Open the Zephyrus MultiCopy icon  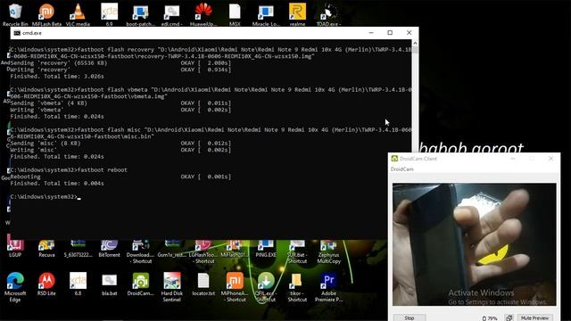(328, 251)
